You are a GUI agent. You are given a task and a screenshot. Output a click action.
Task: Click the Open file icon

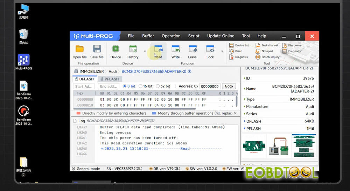(x=79, y=49)
